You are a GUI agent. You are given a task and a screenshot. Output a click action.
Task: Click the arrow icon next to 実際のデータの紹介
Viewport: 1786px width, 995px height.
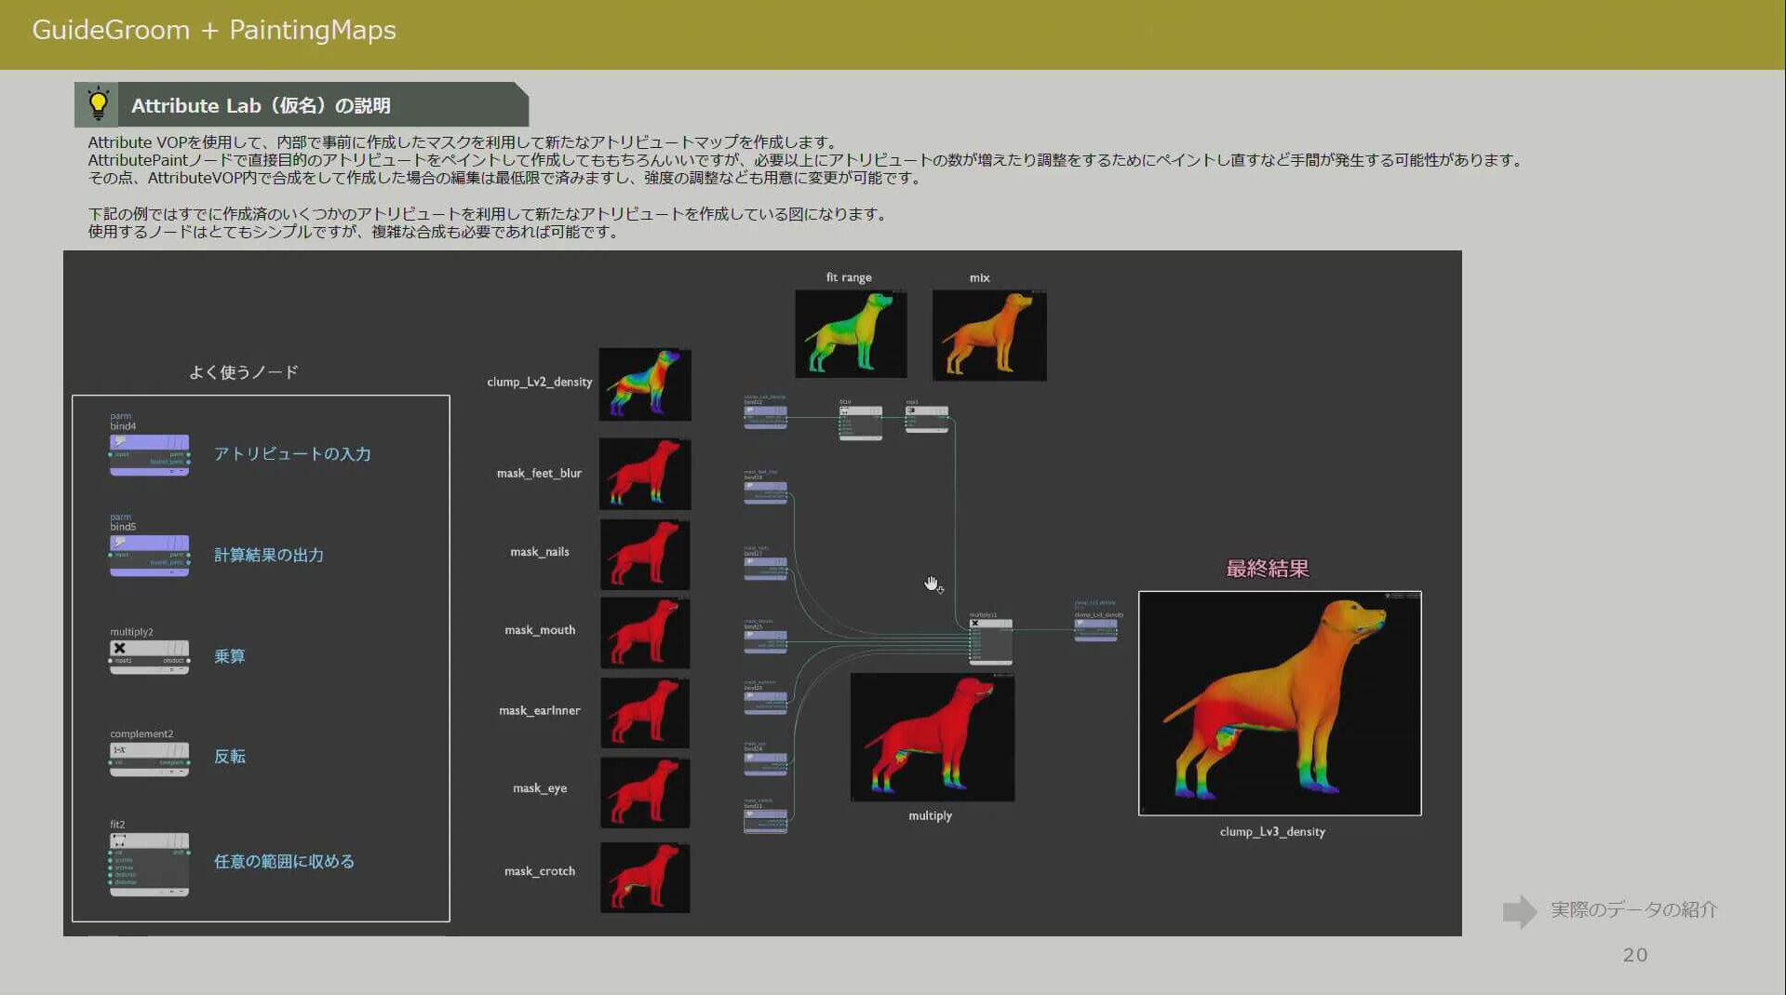1520,911
